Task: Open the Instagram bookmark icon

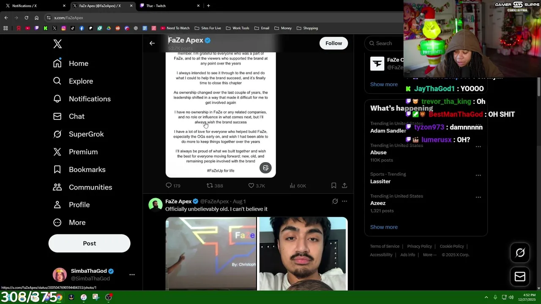Action: (63, 28)
